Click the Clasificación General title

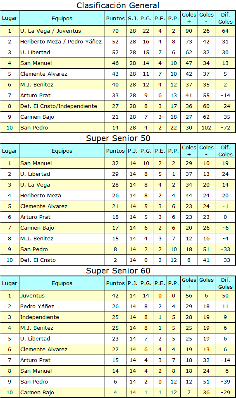click(118, 5)
